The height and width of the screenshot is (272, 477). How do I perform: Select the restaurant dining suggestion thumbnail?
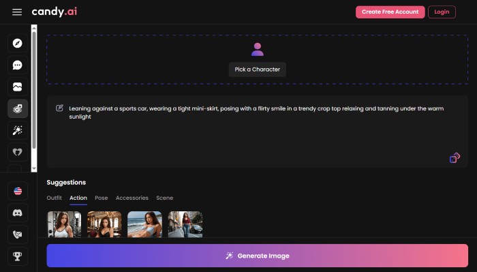[104, 224]
